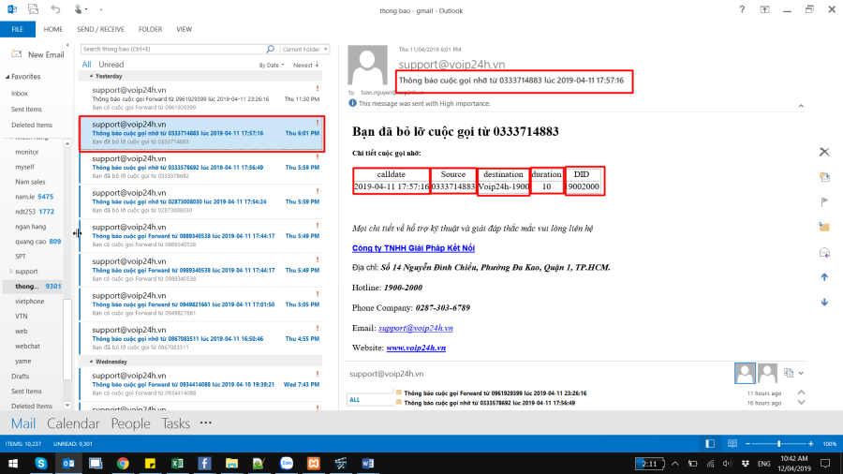Collapse the Wednesday message group
The width and height of the screenshot is (843, 474).
pyautogui.click(x=92, y=362)
